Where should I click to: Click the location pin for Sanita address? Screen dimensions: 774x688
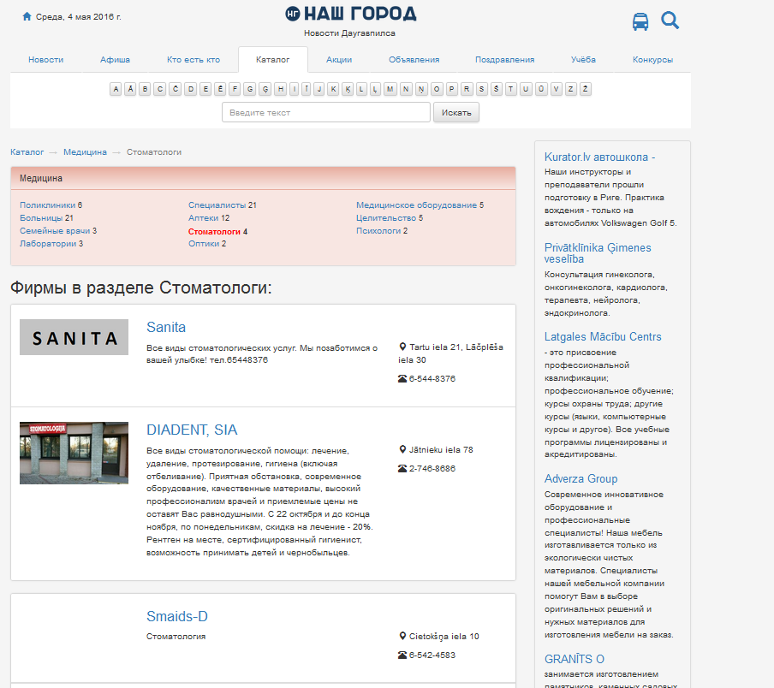[x=402, y=347]
